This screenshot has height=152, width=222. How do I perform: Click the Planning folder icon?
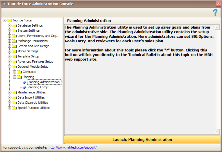coord(19,77)
